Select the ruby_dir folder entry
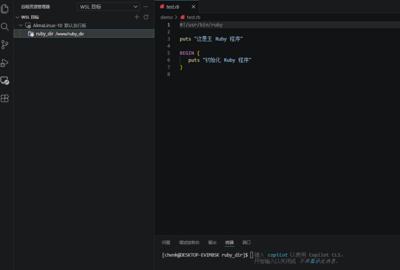 tap(84, 34)
